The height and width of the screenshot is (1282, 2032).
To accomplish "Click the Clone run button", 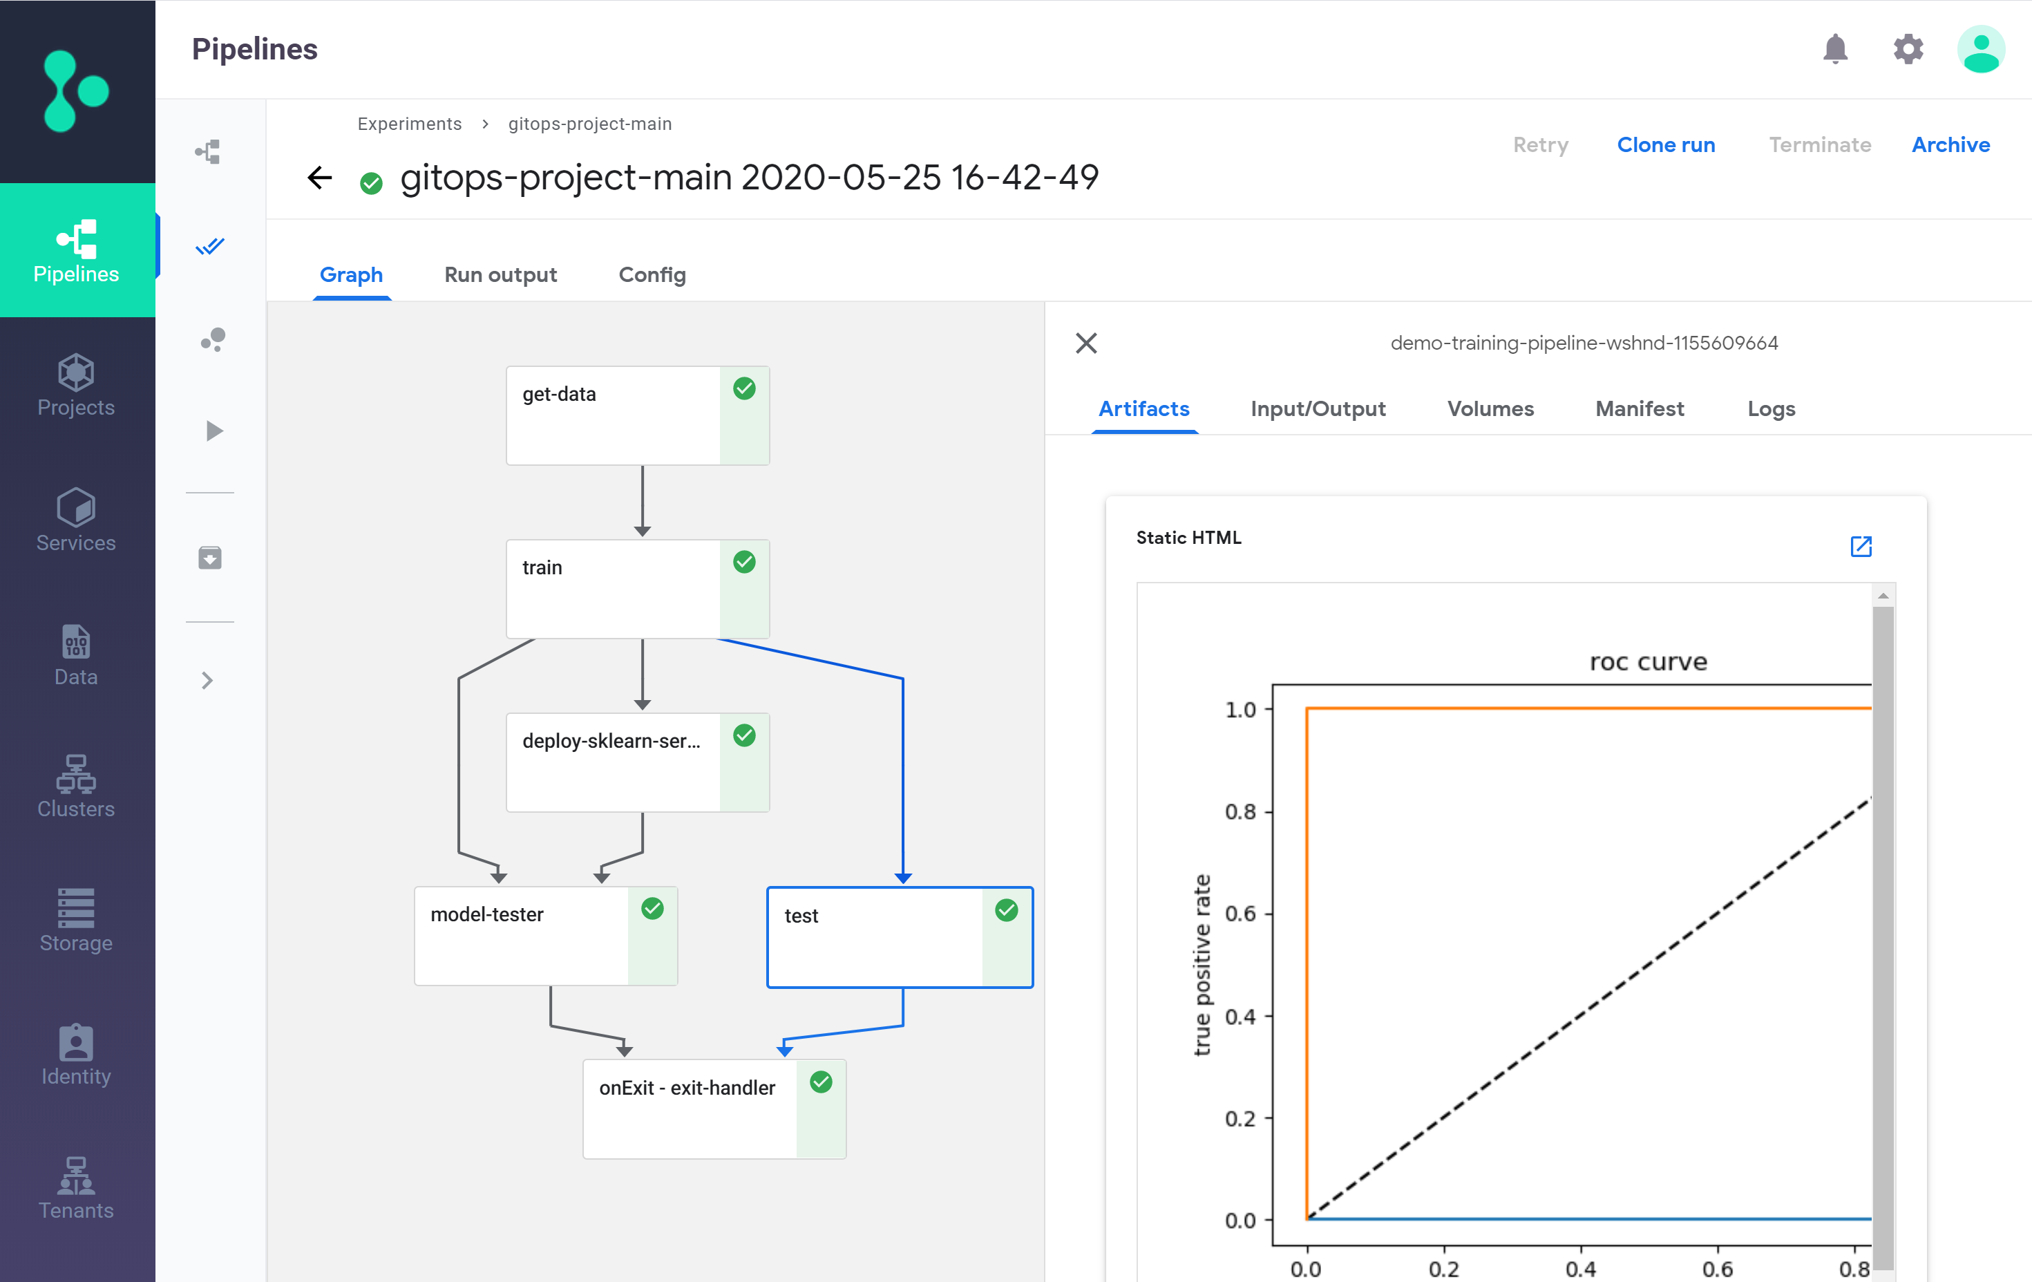I will [x=1665, y=145].
